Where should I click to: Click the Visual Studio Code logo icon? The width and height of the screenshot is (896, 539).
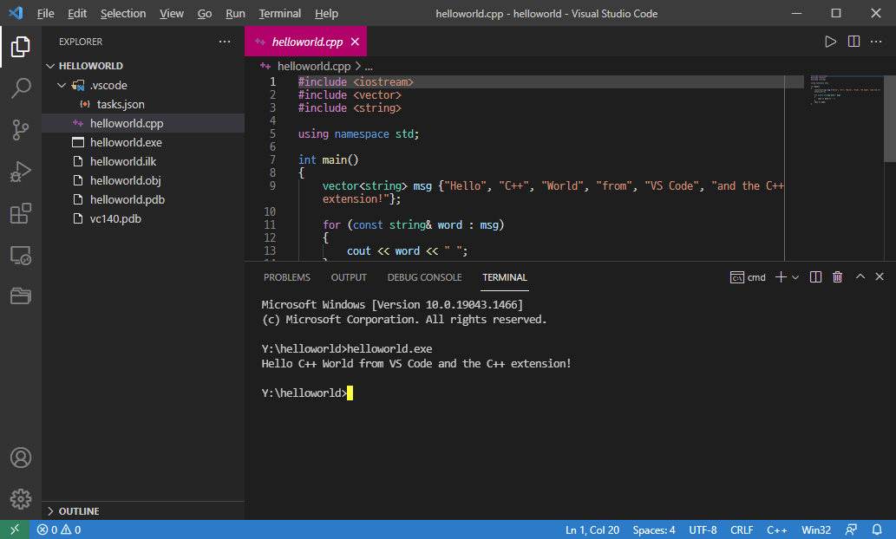[x=16, y=13]
